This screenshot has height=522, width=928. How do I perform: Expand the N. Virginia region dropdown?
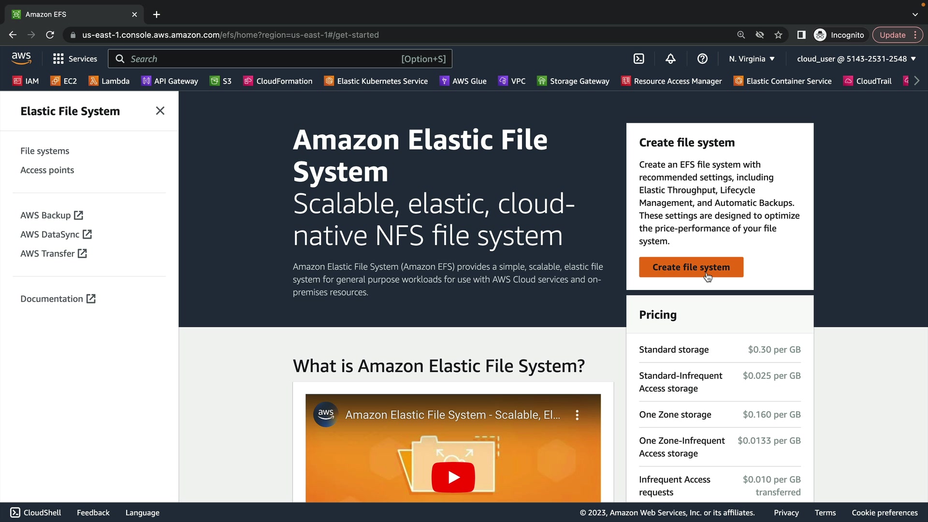(x=752, y=59)
